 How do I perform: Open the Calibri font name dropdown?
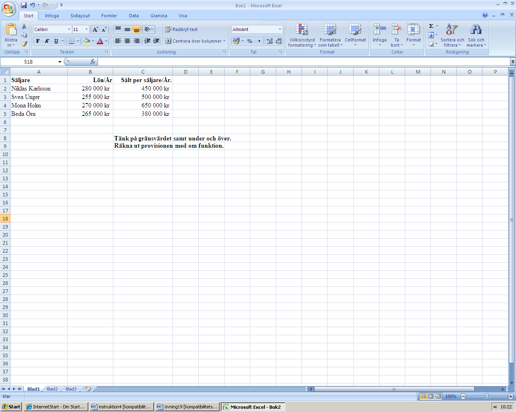69,29
